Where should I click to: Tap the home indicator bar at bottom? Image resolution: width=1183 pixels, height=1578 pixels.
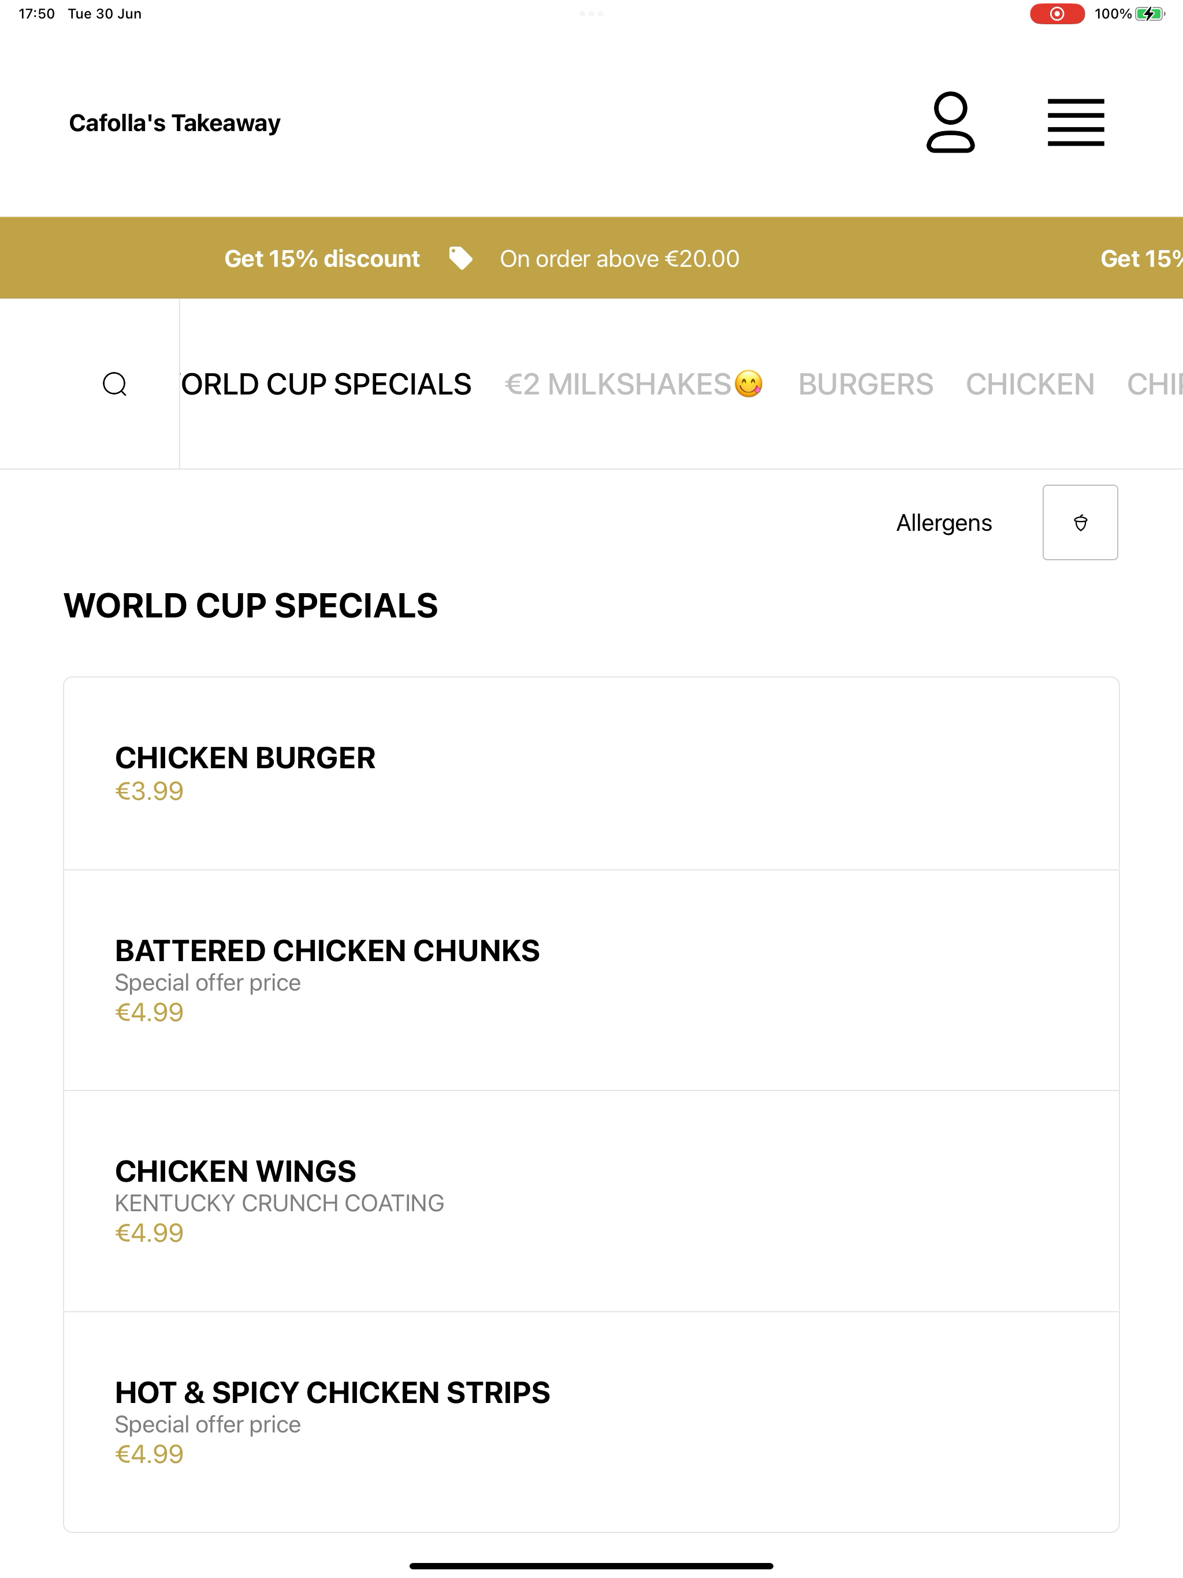[591, 1566]
